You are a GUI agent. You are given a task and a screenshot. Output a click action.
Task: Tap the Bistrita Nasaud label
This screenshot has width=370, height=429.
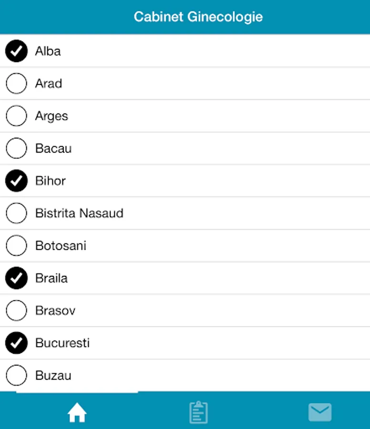79,213
